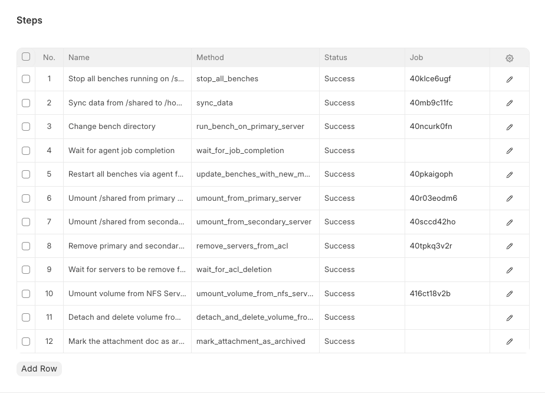Check the box for row 1
Image resolution: width=545 pixels, height=401 pixels.
26,79
